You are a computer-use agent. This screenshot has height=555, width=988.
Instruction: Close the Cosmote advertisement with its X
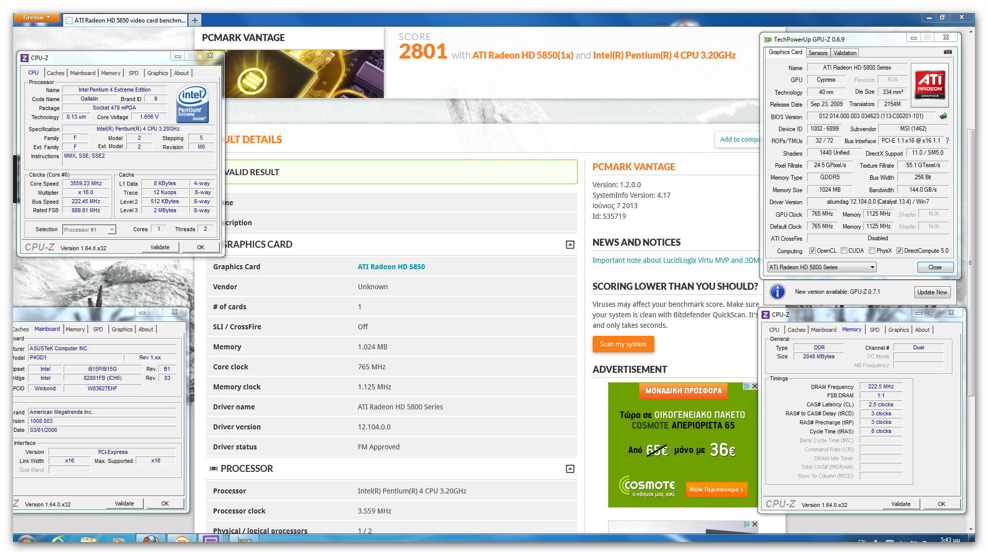click(x=755, y=386)
